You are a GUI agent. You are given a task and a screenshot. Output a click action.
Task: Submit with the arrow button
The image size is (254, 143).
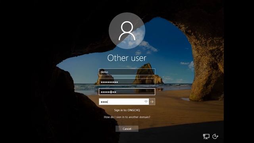(x=152, y=102)
